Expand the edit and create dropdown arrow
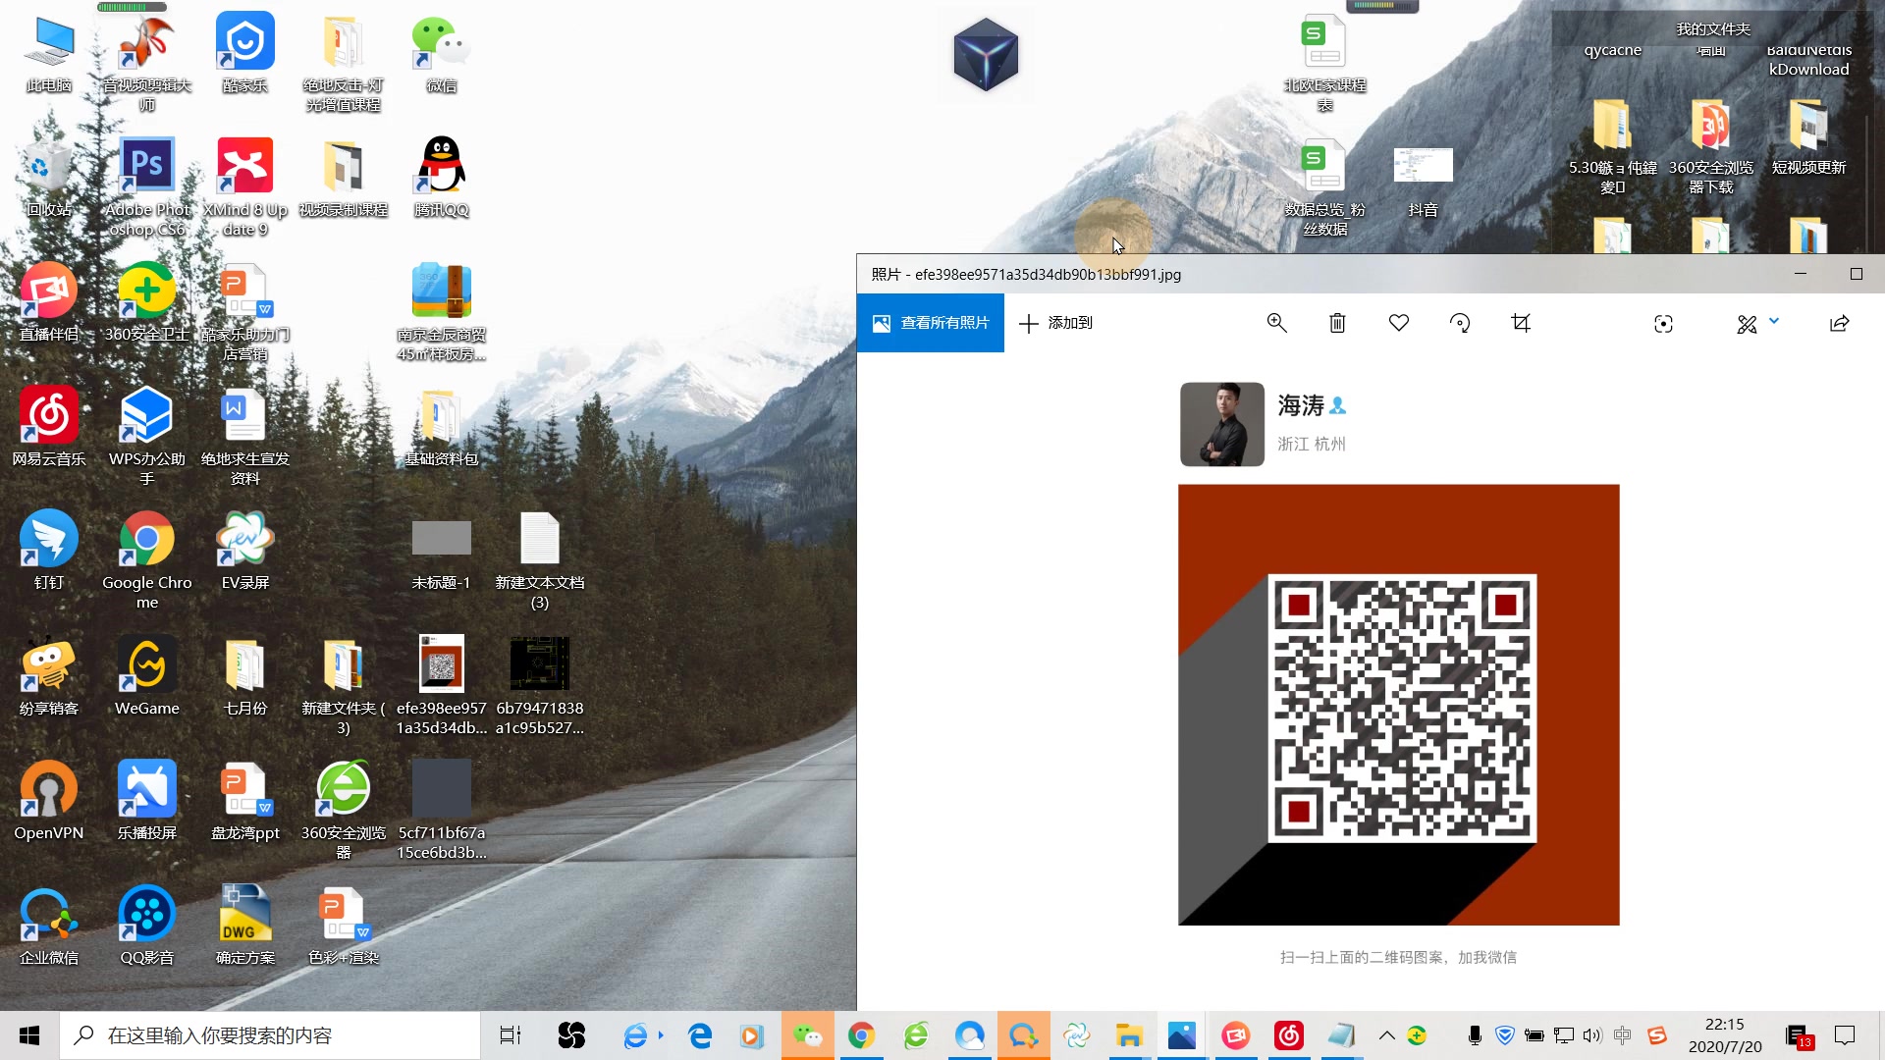 (x=1774, y=321)
